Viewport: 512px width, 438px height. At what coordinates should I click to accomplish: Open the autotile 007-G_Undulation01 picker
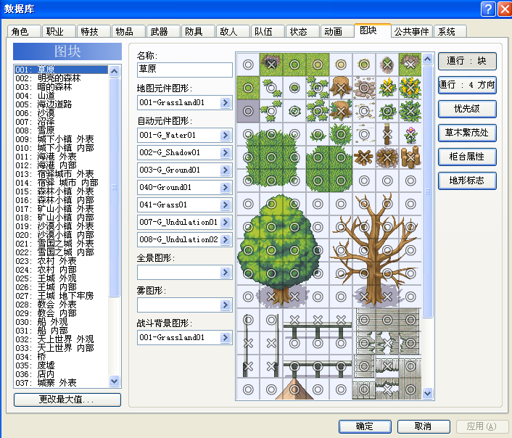pos(226,222)
